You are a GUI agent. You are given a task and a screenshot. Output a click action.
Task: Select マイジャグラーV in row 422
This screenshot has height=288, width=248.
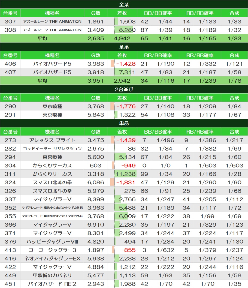(52, 267)
